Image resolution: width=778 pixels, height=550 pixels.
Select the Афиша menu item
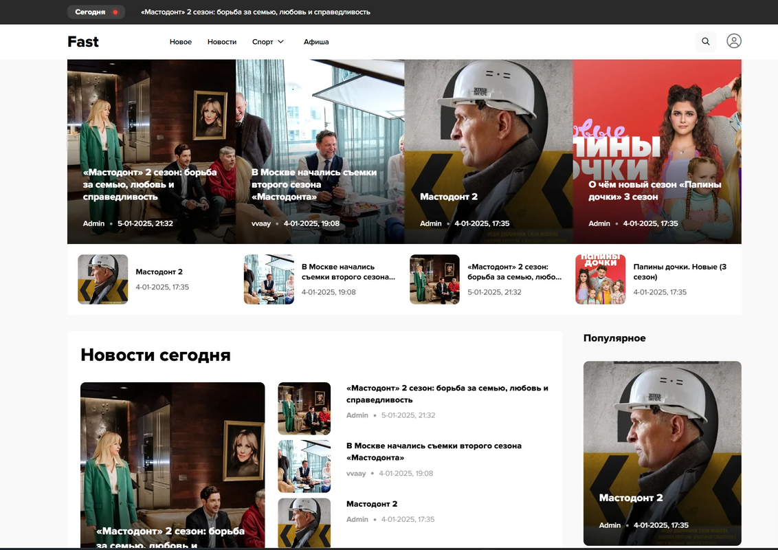316,42
